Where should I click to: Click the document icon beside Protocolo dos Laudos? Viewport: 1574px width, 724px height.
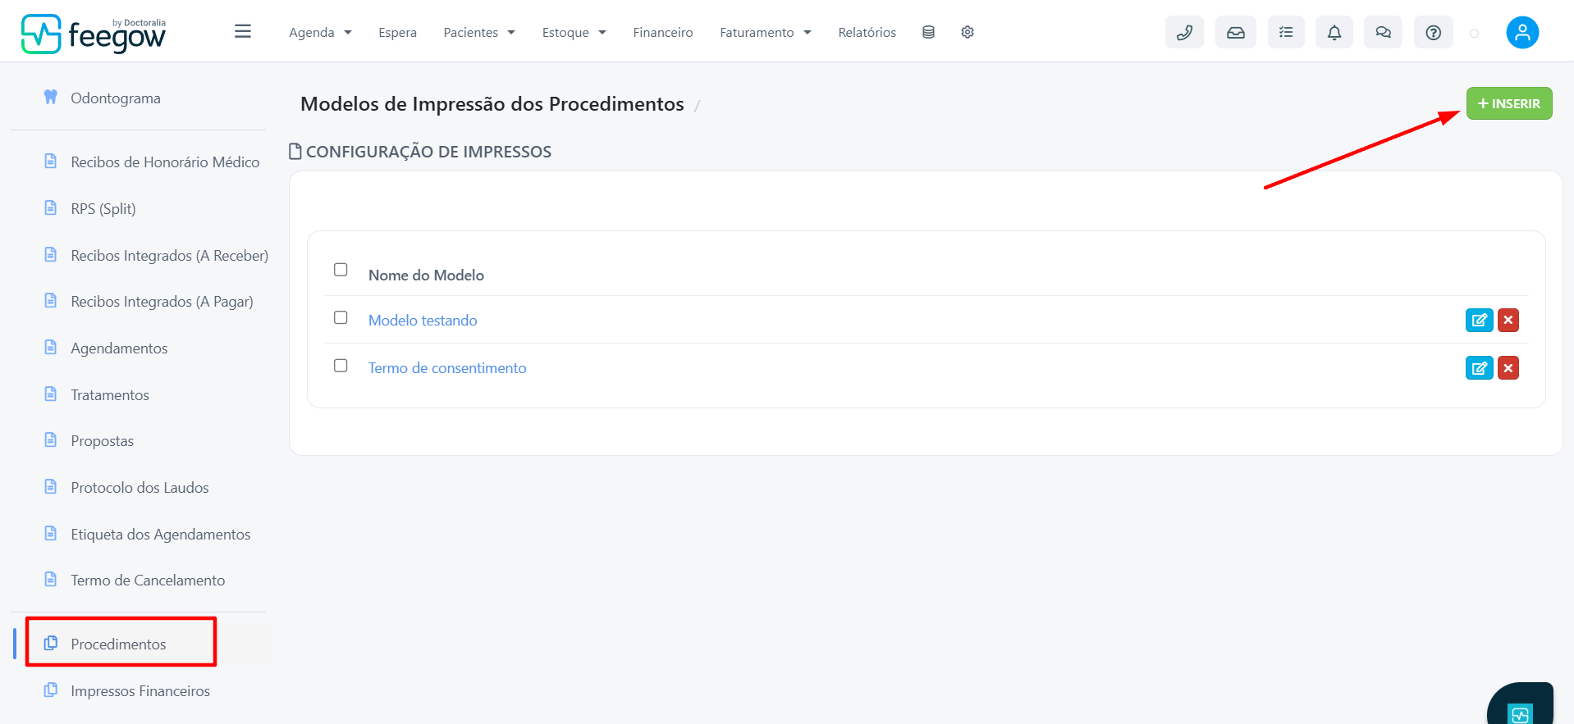coord(51,486)
